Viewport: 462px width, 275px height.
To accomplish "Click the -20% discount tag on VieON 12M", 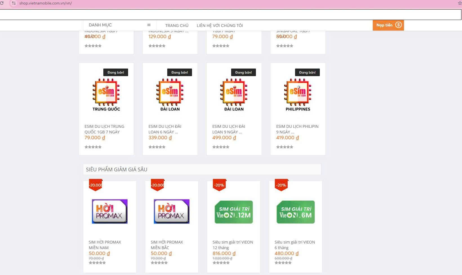I will 219,185.
